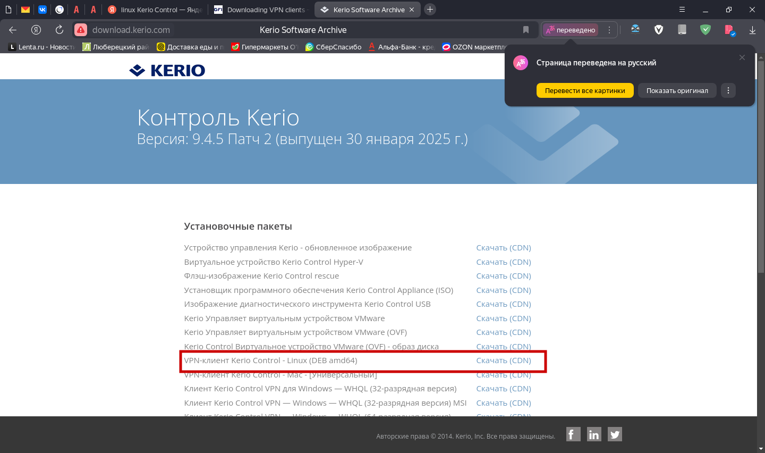Download Kerio Control rescue flash image
The image size is (765, 453).
click(504, 276)
